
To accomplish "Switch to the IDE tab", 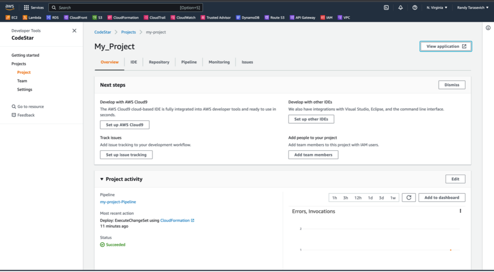I will [x=134, y=62].
